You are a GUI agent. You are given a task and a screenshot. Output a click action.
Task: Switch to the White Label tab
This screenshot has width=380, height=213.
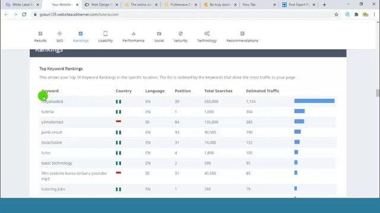(x=22, y=5)
